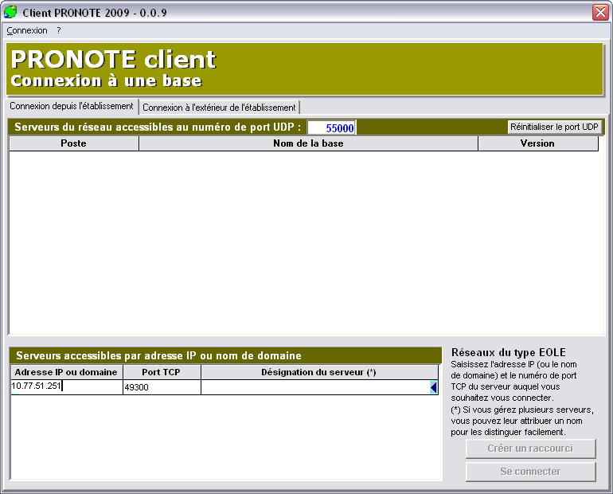Edit the UDP port field showing 55000
Screen dimensions: 613x494
coord(331,128)
